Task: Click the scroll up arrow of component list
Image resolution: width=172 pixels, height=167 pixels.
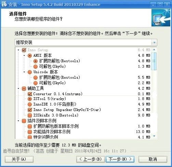Action: point(154,49)
